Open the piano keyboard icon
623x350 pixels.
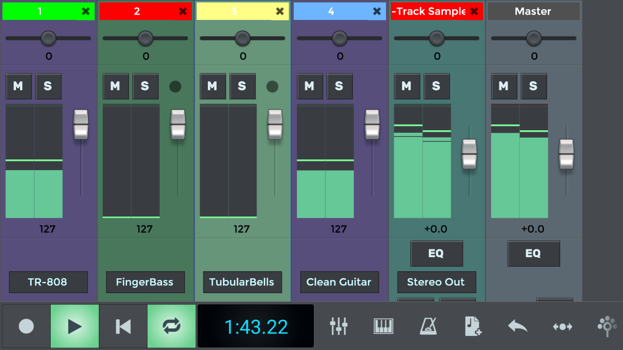pos(384,326)
